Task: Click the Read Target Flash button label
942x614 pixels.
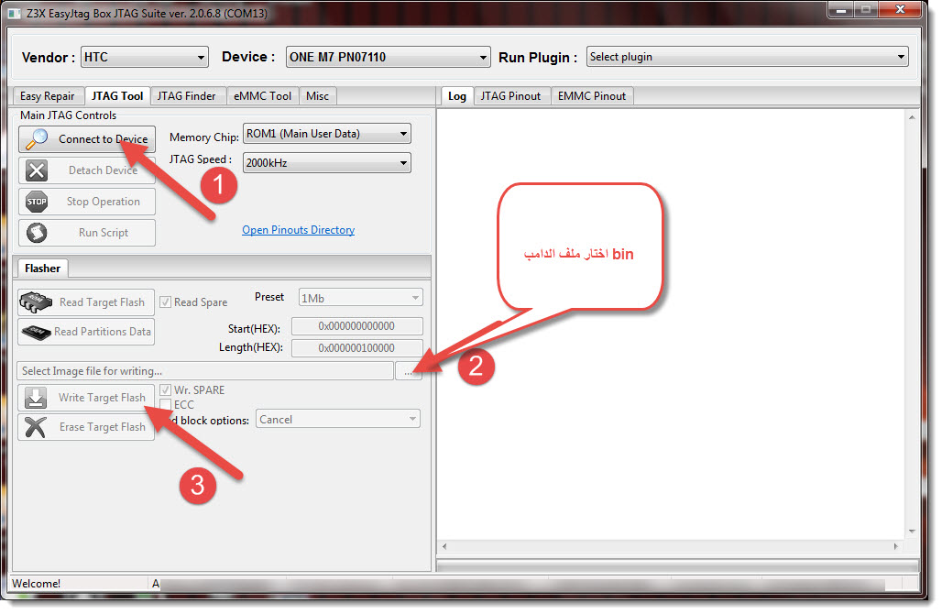Action: [102, 302]
